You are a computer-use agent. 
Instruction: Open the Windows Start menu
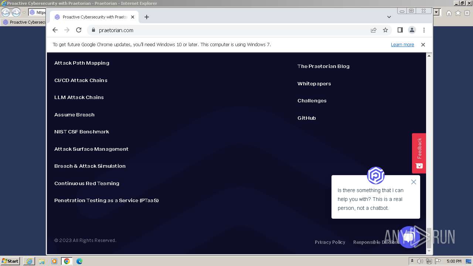click(10, 261)
